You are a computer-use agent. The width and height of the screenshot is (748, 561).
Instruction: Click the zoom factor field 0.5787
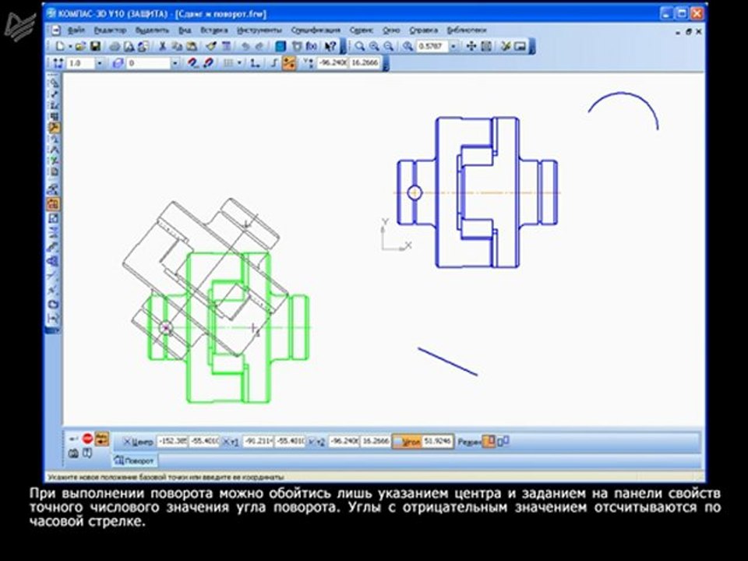432,46
